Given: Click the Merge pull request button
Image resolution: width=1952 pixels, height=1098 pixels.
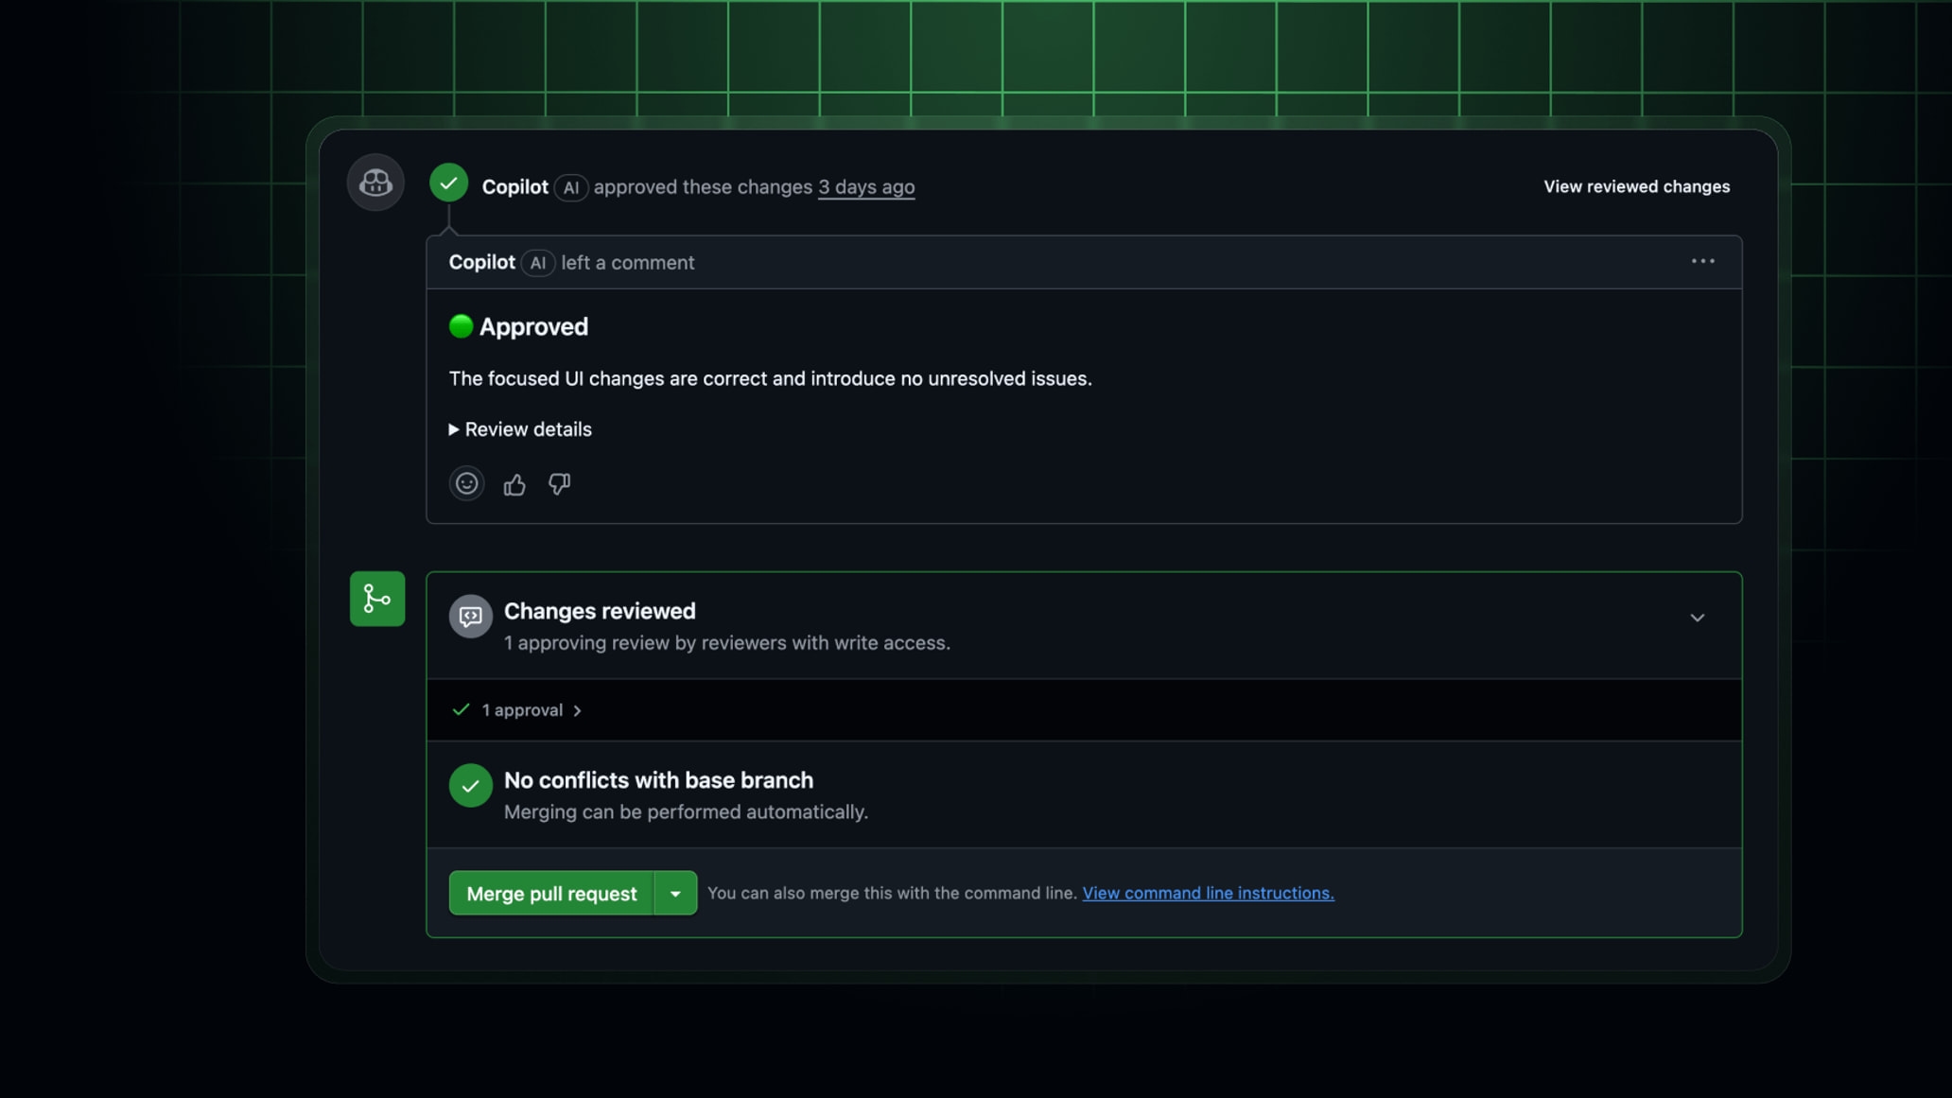Looking at the screenshot, I should [551, 893].
